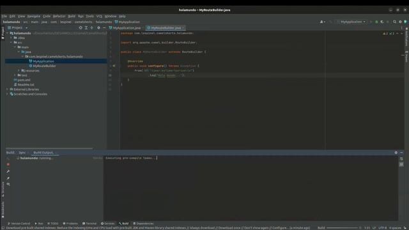Viewport: 409px width, 230px height.
Task: Open the Project view type dropdown
Action: (18, 27)
